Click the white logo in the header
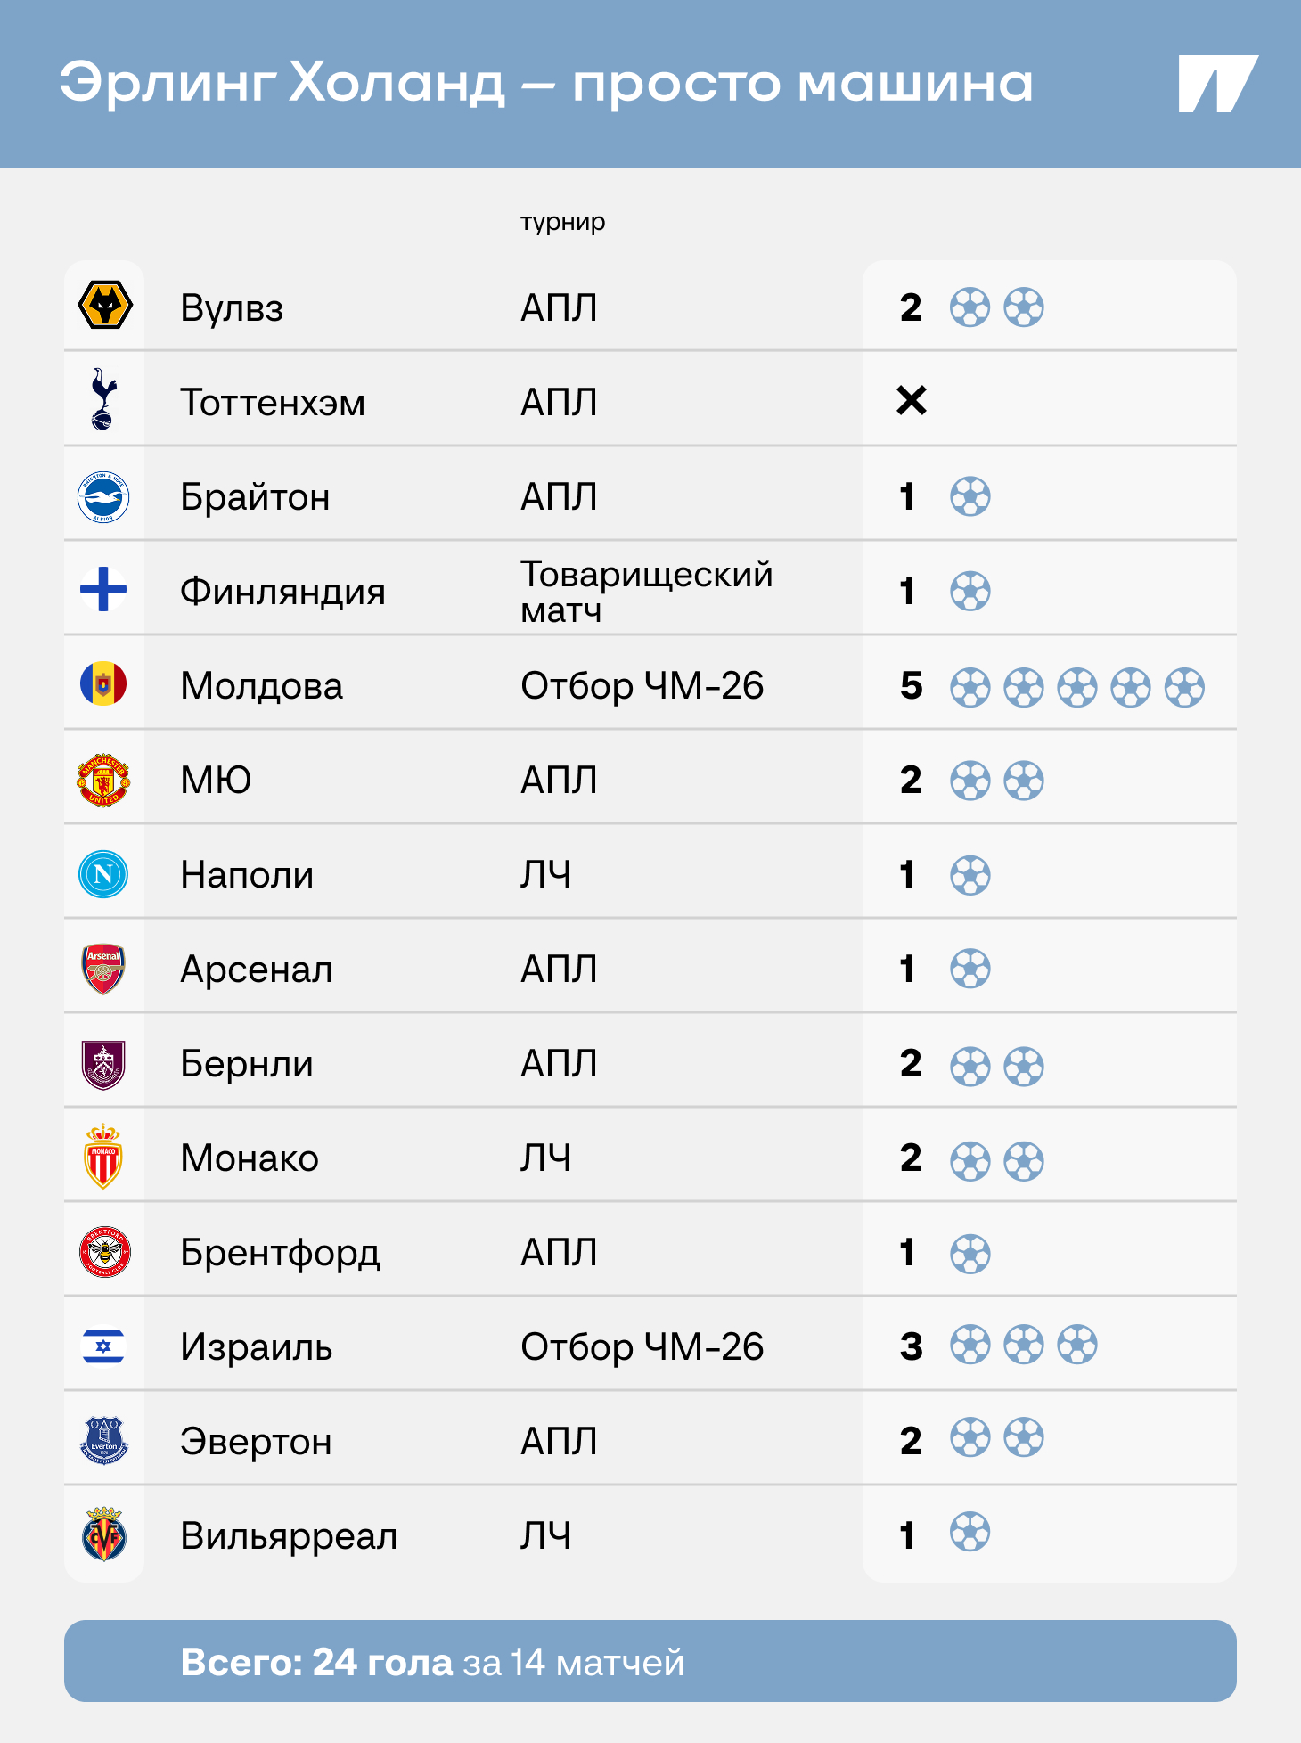 click(1217, 84)
